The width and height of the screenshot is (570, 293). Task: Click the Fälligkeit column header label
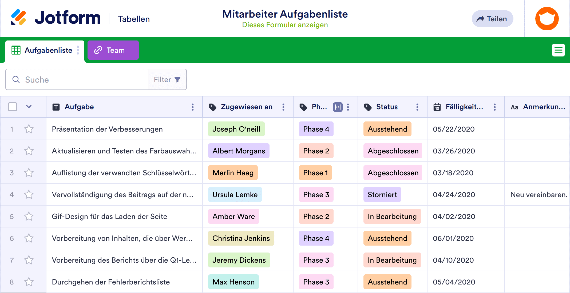pos(464,107)
